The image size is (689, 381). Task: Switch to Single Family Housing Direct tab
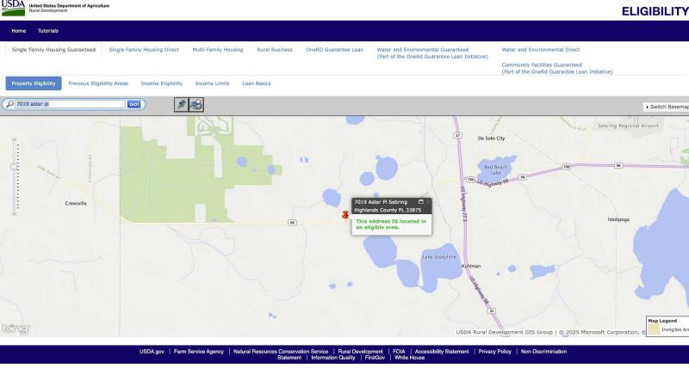tap(144, 50)
